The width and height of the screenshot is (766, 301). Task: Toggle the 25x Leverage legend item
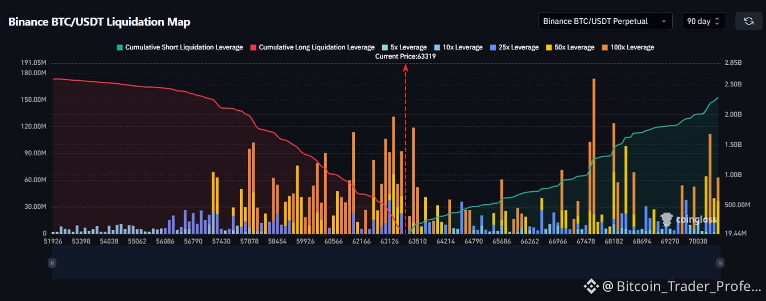point(514,47)
